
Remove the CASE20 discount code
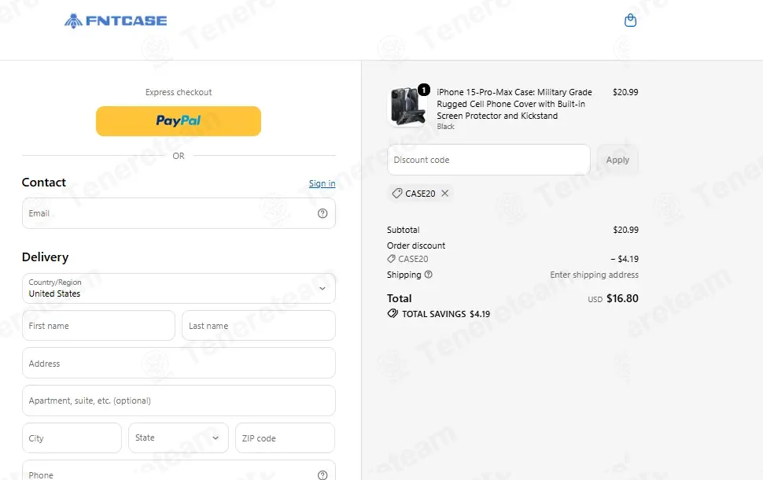(x=444, y=194)
